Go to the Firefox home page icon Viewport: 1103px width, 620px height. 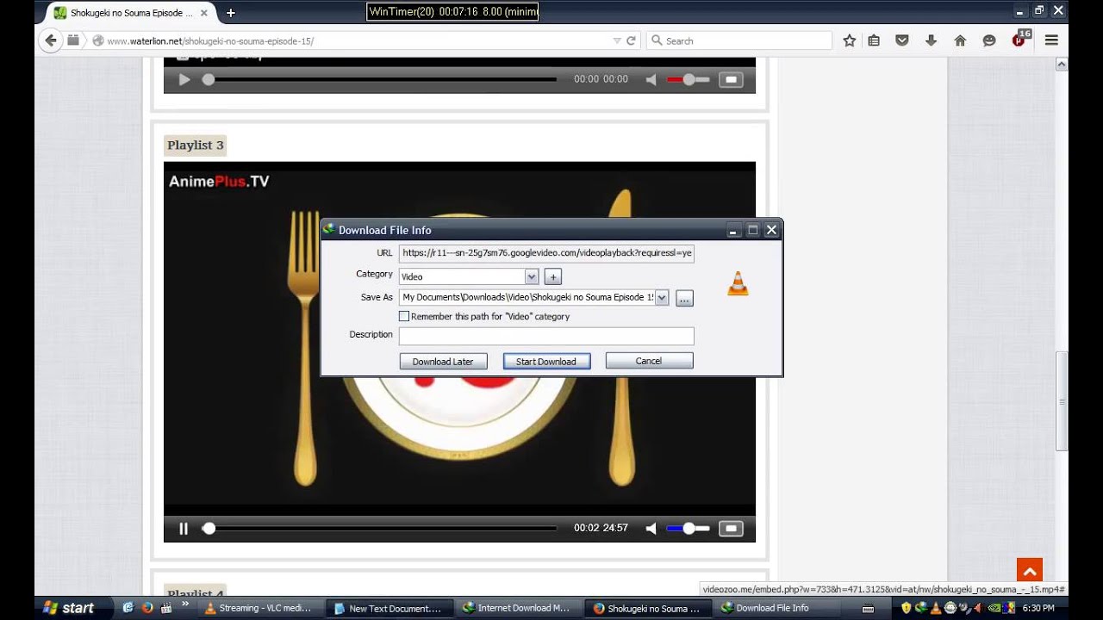pyautogui.click(x=960, y=40)
